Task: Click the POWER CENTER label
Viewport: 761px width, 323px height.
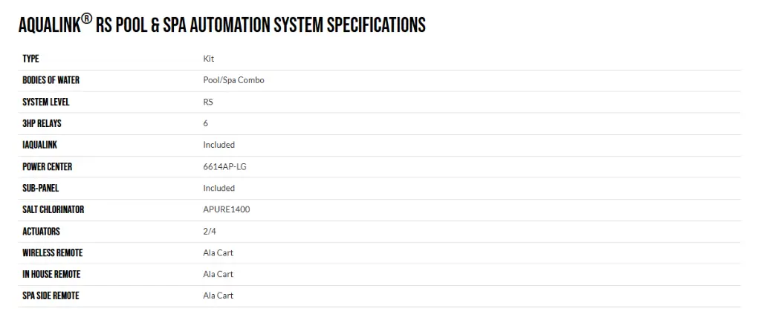Action: point(47,166)
